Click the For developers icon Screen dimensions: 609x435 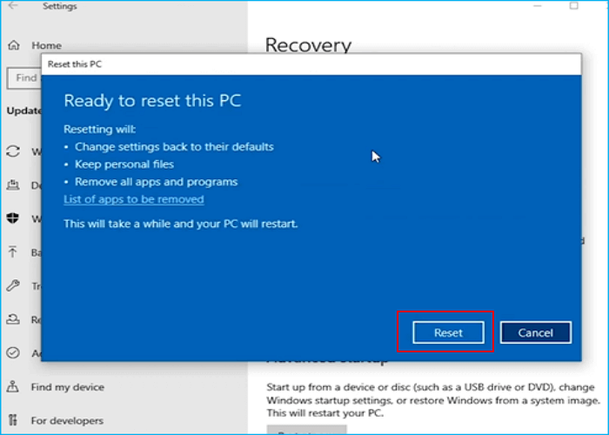[x=14, y=420]
